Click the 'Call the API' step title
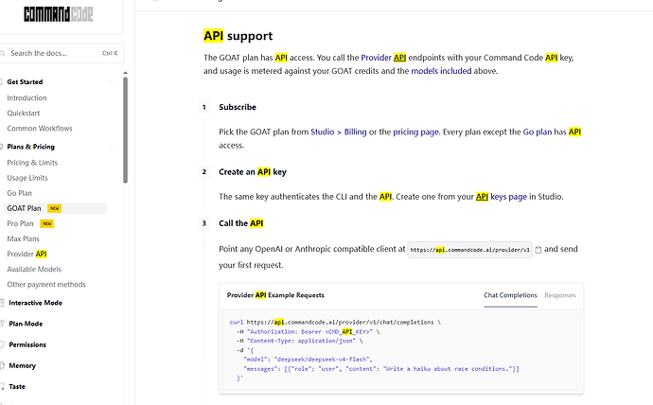This screenshot has height=405, width=653. (241, 223)
